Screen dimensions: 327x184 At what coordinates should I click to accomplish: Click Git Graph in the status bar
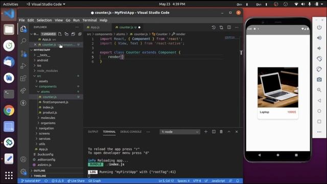[x=95, y=181]
